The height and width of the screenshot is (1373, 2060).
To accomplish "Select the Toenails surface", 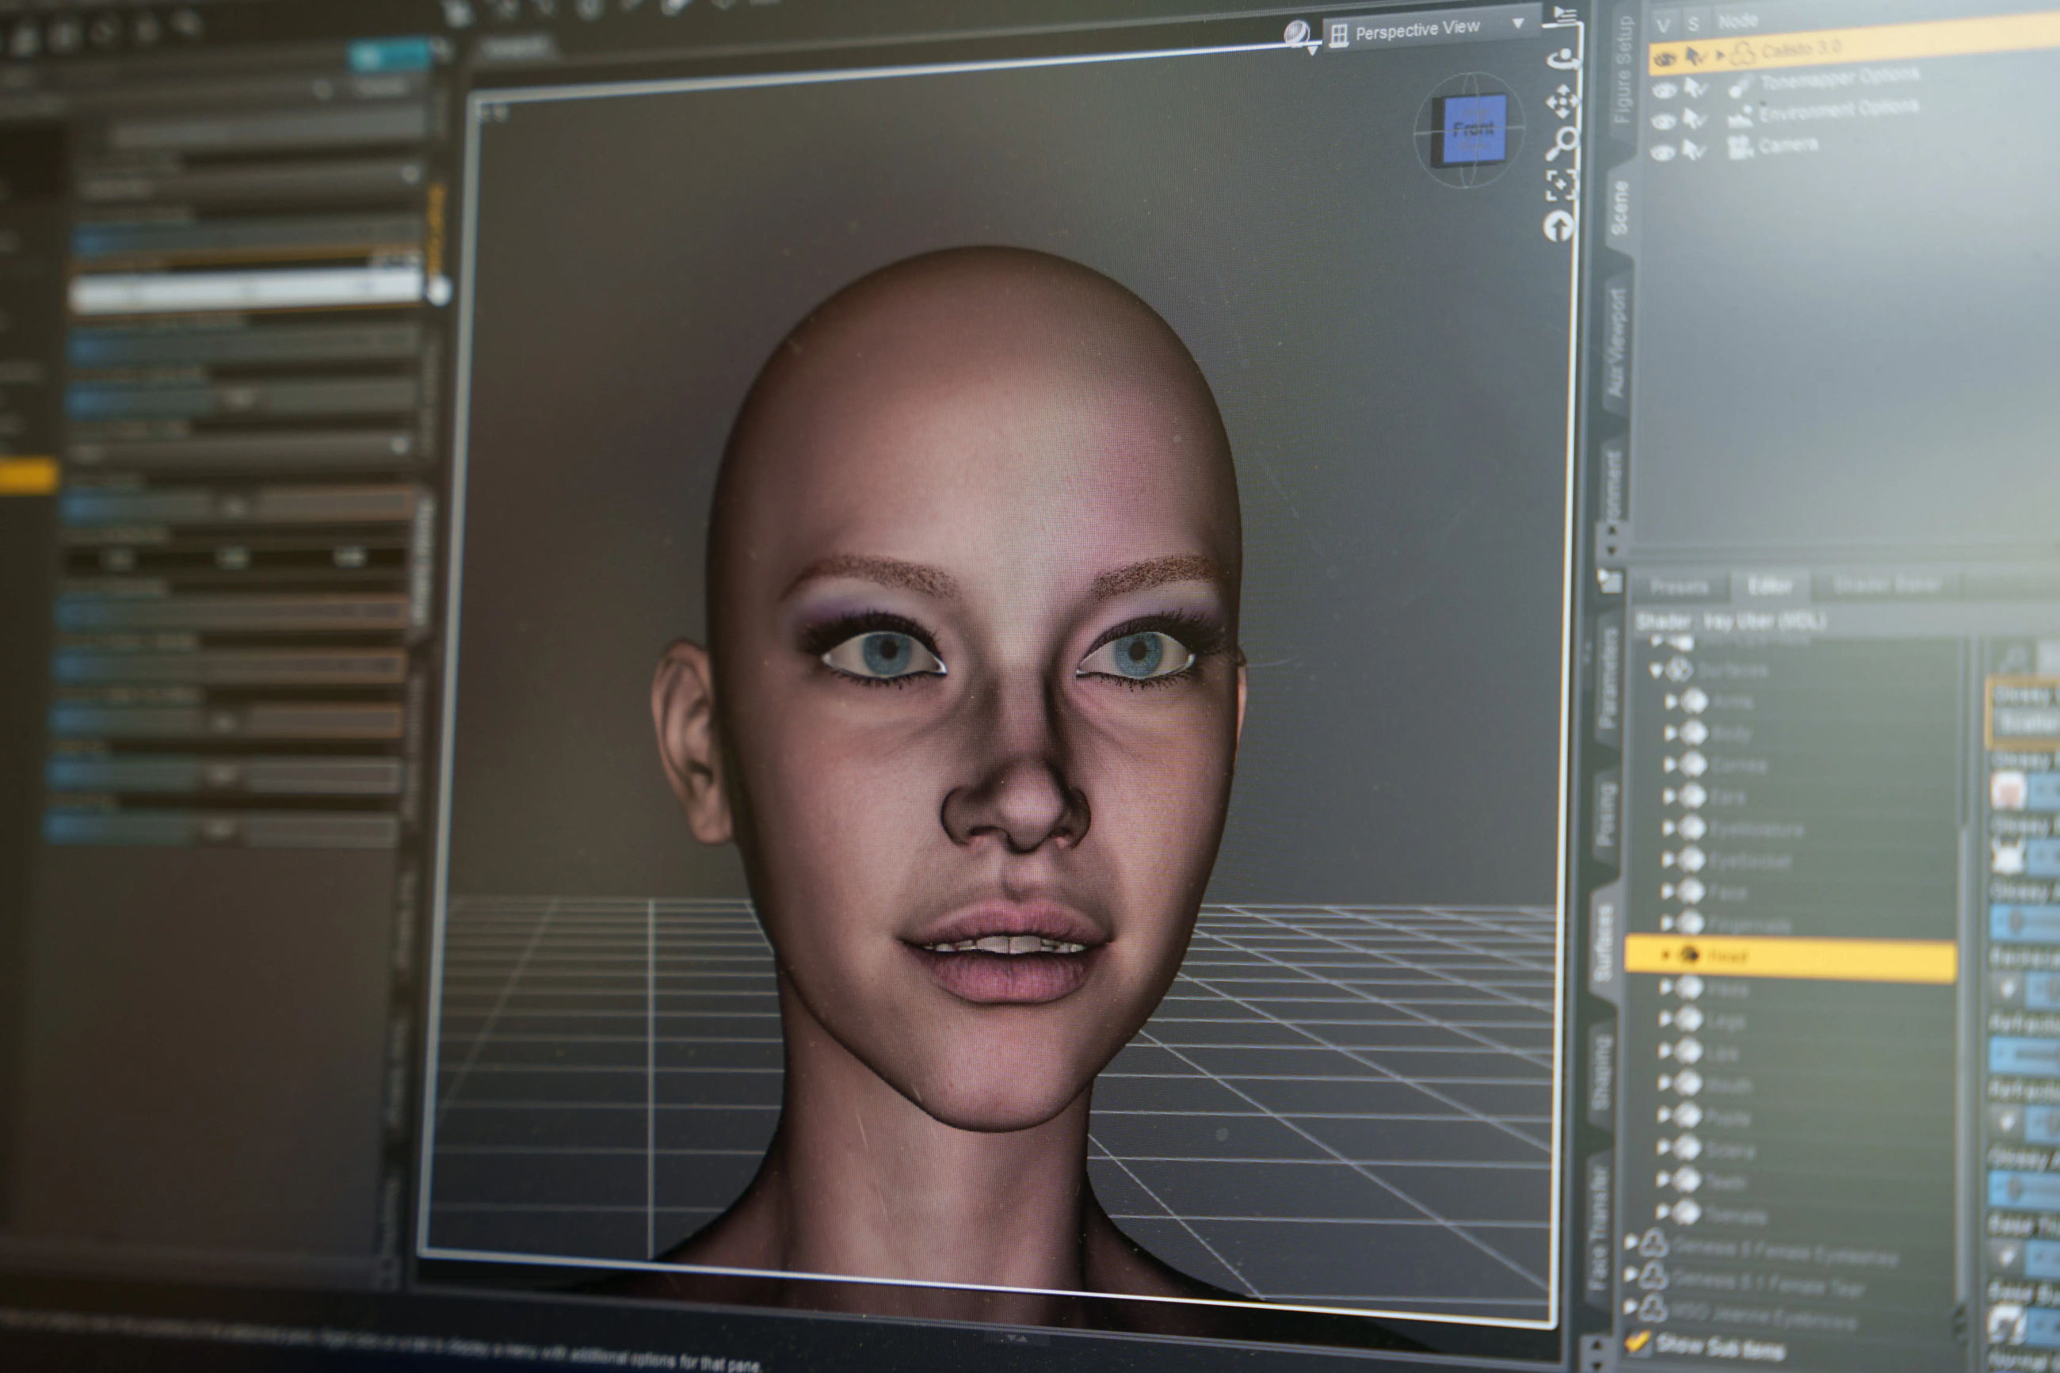I will 1735,1216.
